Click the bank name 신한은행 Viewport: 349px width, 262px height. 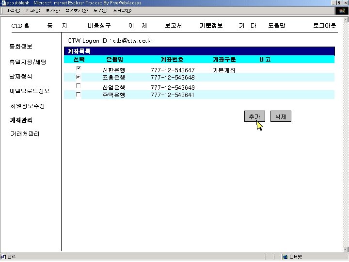tap(114, 70)
